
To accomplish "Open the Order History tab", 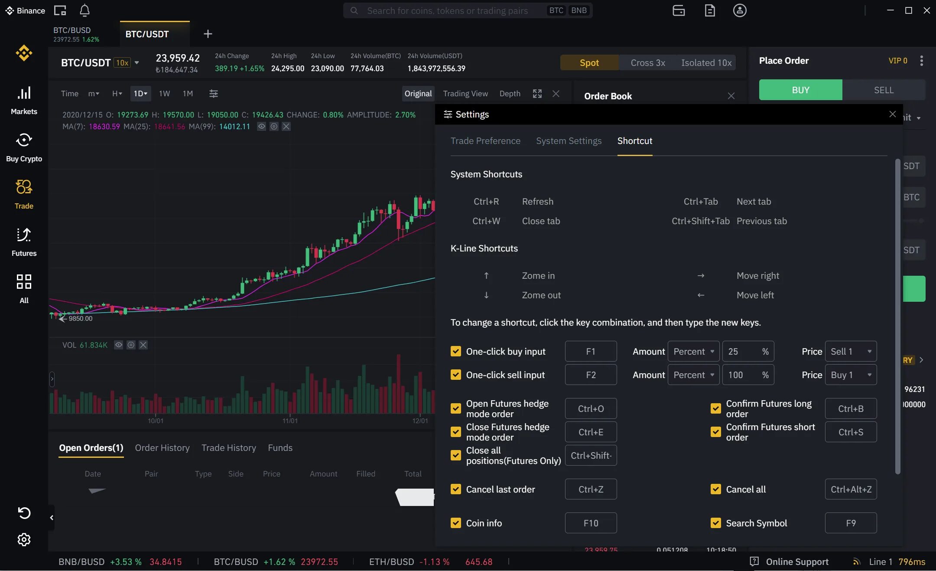I will [162, 448].
